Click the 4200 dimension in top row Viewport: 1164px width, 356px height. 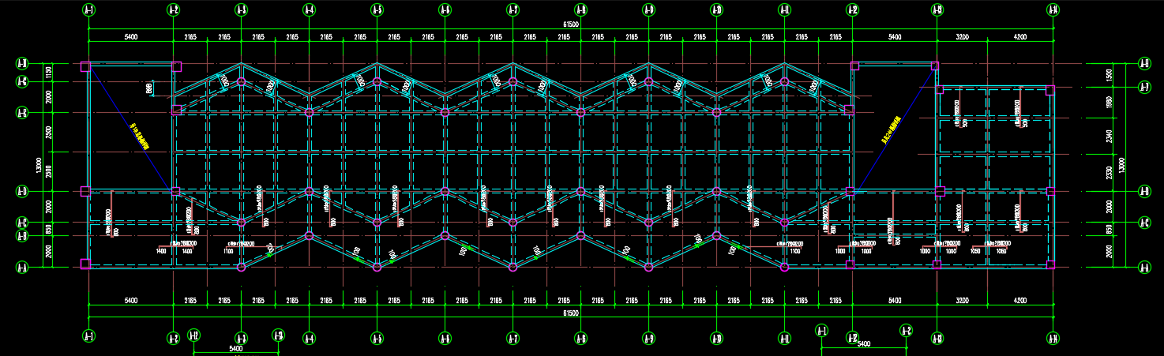point(1019,37)
